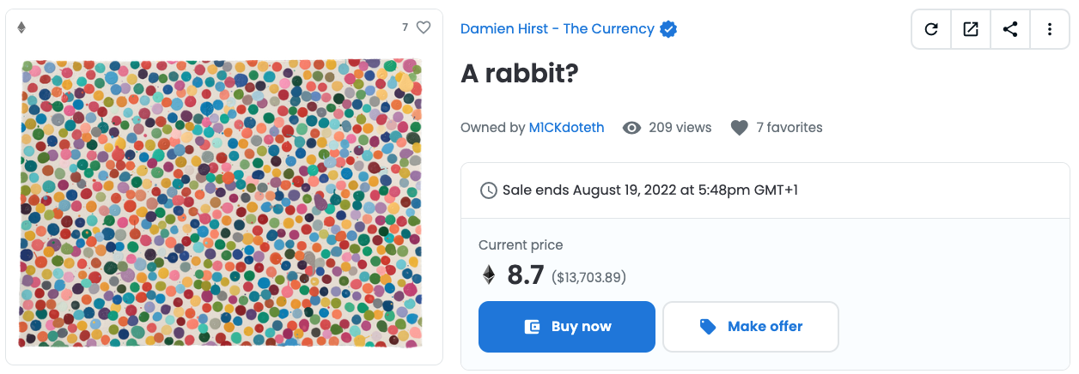Click the 209 views count
1079x374 pixels.
[680, 128]
